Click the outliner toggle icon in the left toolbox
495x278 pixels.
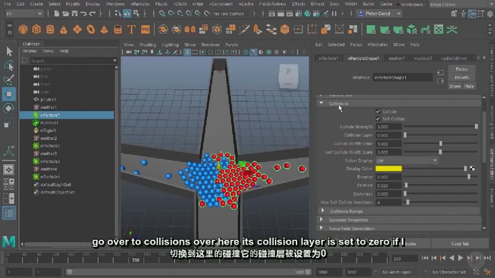(x=9, y=213)
